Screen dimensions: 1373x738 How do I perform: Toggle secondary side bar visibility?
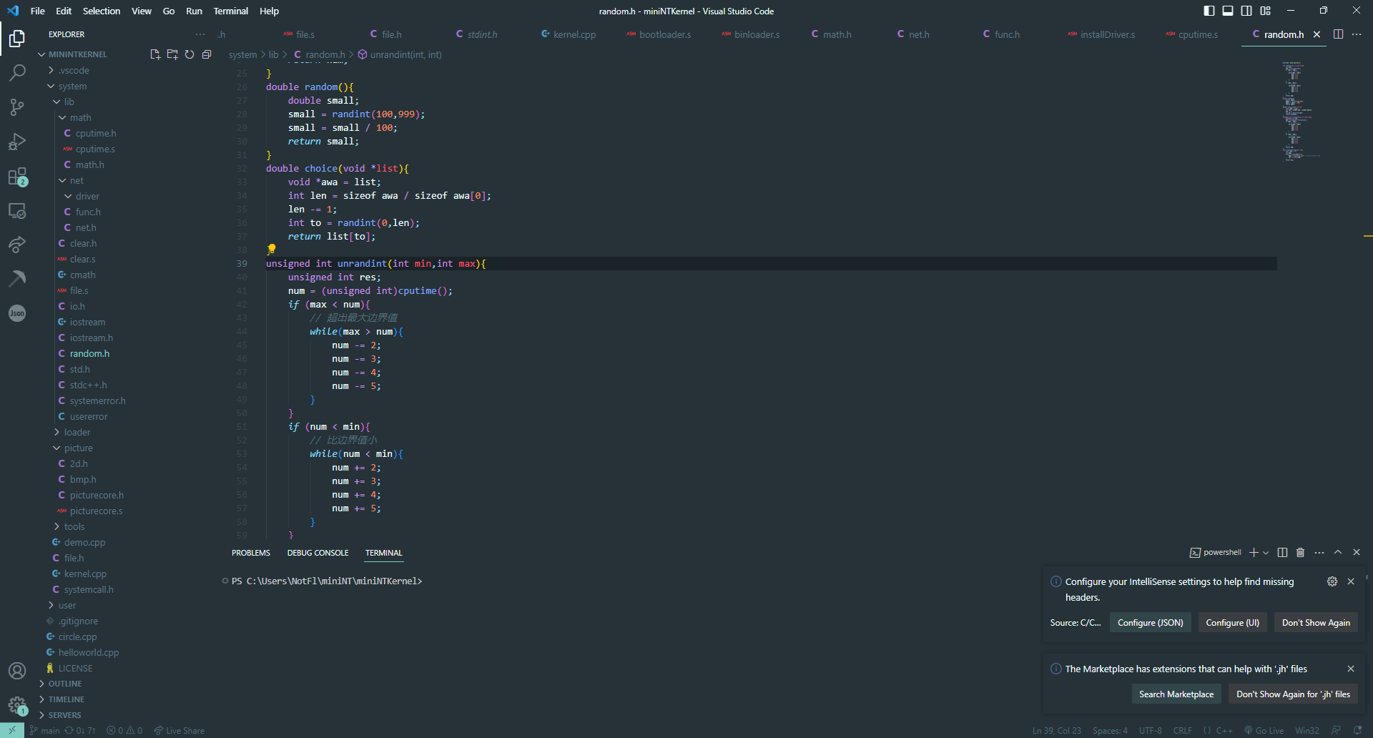(1246, 11)
